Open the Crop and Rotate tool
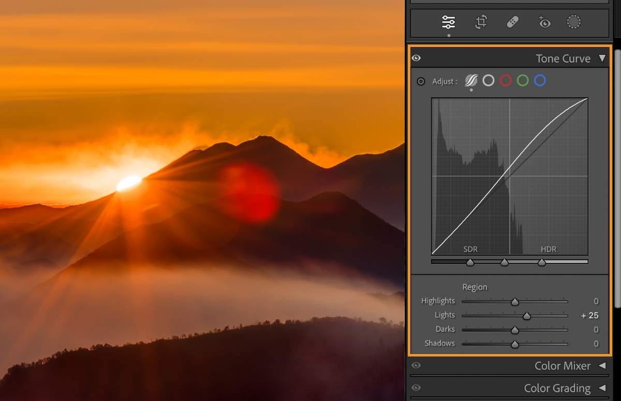 tap(481, 22)
